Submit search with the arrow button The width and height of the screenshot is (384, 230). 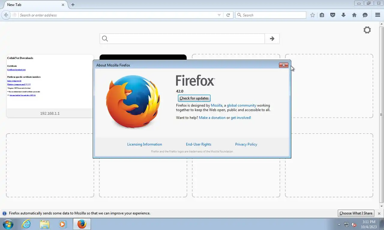pyautogui.click(x=272, y=39)
